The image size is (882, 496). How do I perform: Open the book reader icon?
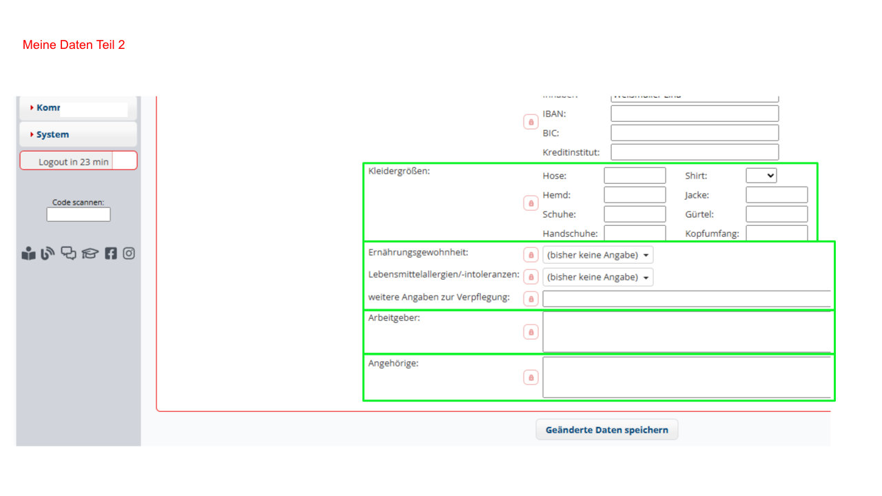[x=28, y=254]
